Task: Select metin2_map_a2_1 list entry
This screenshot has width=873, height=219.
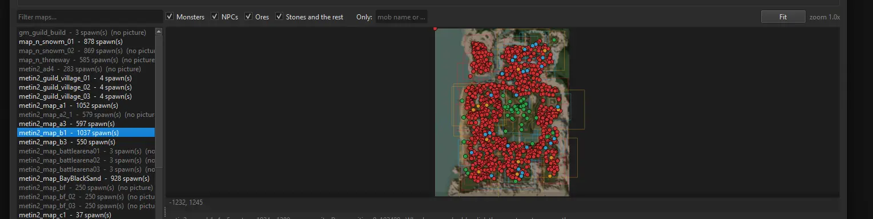Action: tap(86, 115)
